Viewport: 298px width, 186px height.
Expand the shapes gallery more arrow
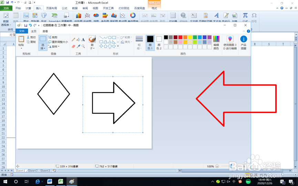118,46
